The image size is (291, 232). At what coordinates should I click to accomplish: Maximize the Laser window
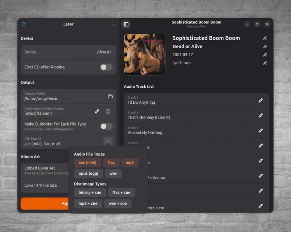257,24
